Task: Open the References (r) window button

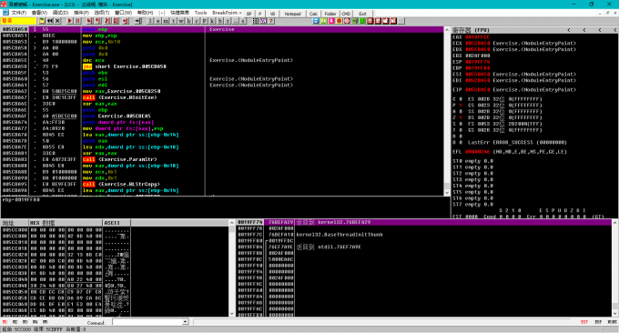Action: (x=228, y=21)
